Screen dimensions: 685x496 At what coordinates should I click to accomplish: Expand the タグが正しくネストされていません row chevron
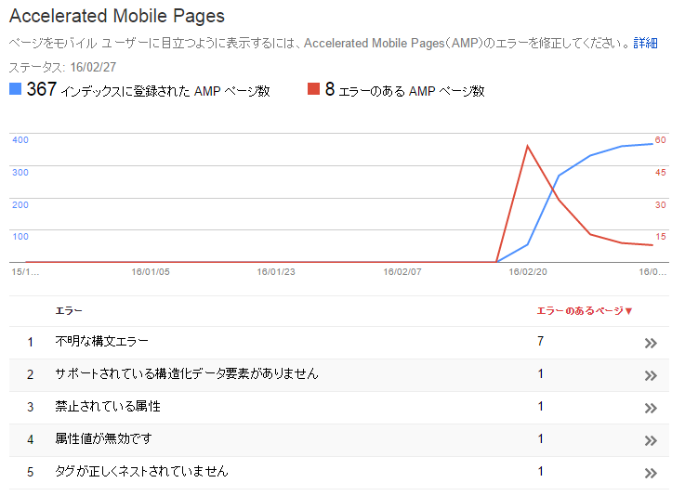coord(651,474)
